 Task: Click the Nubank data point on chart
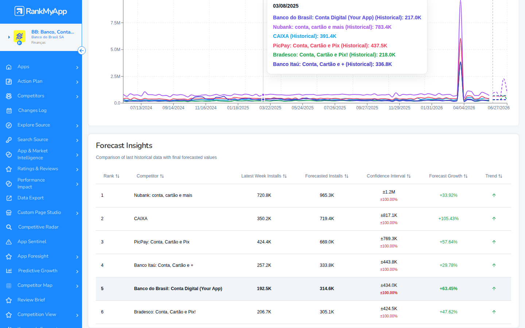[x=263, y=95]
